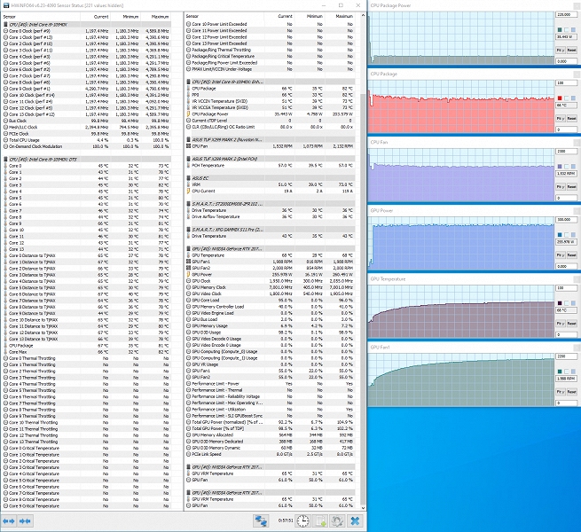Click the Maximum column header in right pane
The height and width of the screenshot is (532, 581).
point(340,16)
